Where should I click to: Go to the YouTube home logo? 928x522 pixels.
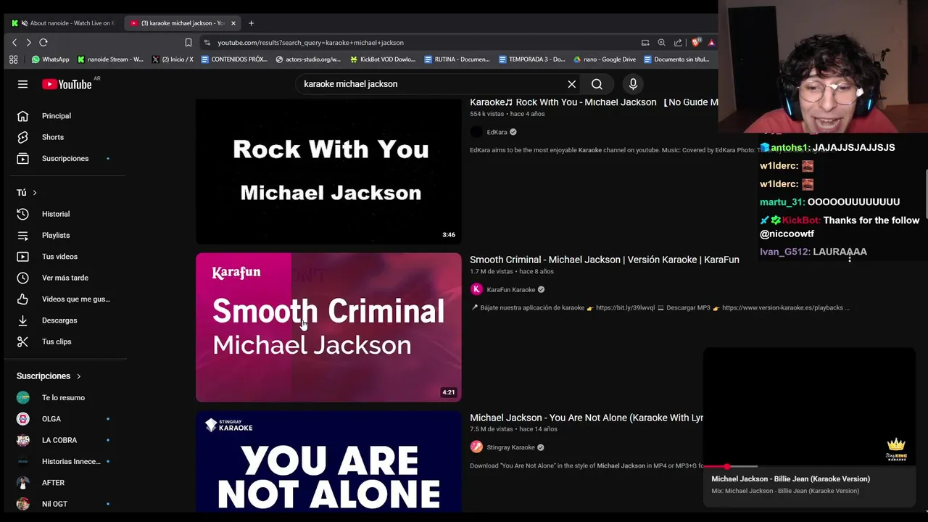point(67,84)
